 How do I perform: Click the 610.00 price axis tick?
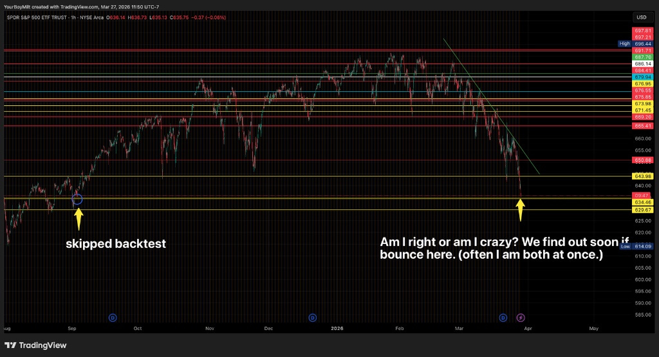(643, 256)
